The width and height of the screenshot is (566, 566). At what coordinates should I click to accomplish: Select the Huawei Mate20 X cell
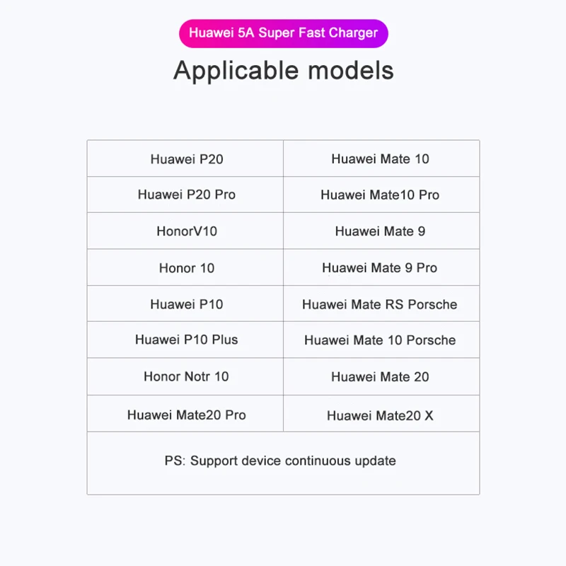380,416
